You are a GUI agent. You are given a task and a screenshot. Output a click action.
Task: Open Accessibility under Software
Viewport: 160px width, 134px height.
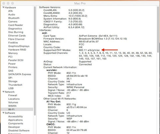point(15,116)
